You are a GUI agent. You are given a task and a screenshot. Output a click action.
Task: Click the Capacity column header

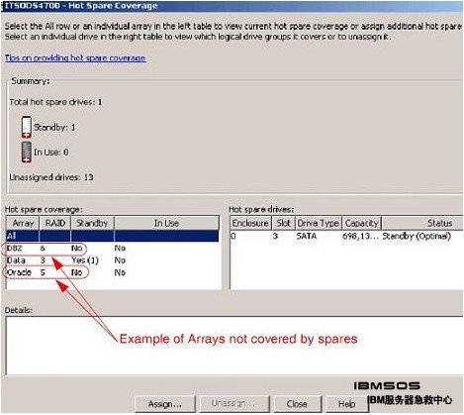[x=362, y=223]
